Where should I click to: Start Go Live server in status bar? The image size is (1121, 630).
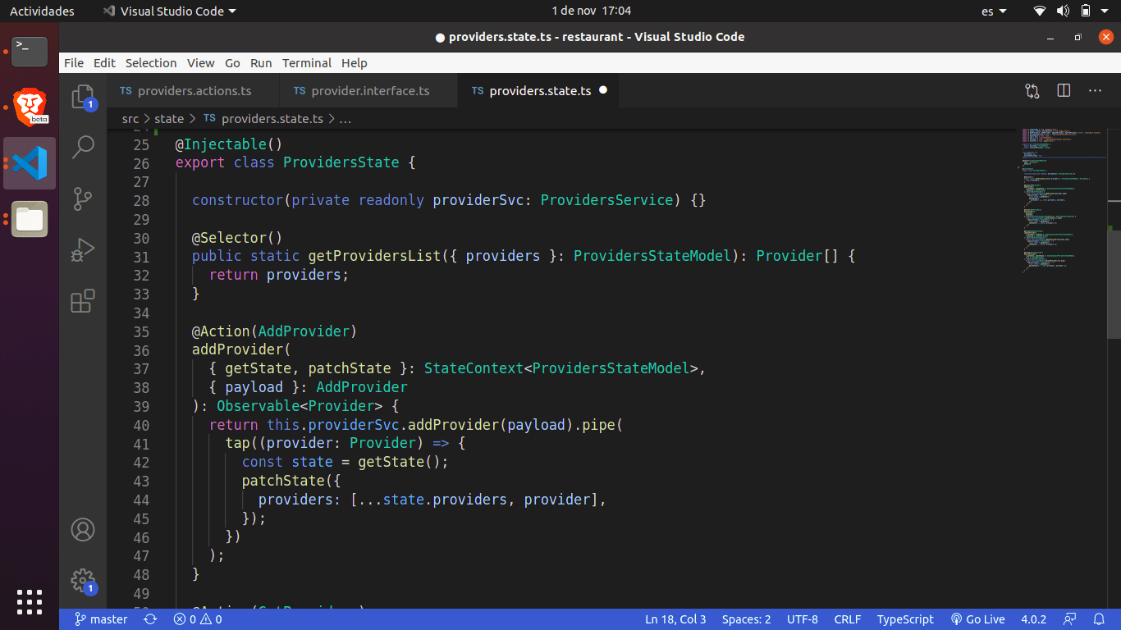[x=977, y=619]
